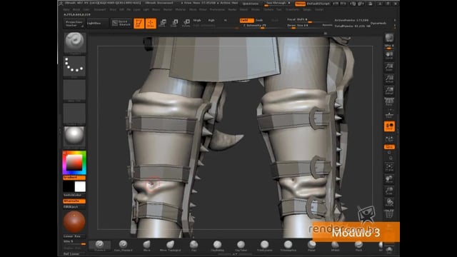
Task: Toggle the Zsub sculpt mode
Action: click(259, 20)
